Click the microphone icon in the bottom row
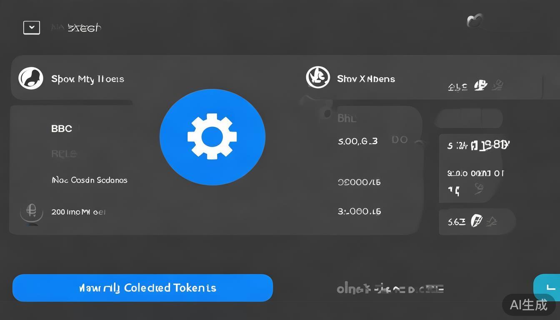 pos(32,211)
